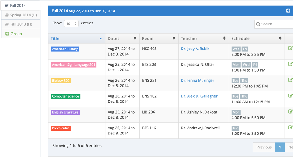Open Dr. Alex D. Gallagher's link
This screenshot has height=157, width=293.
click(199, 96)
